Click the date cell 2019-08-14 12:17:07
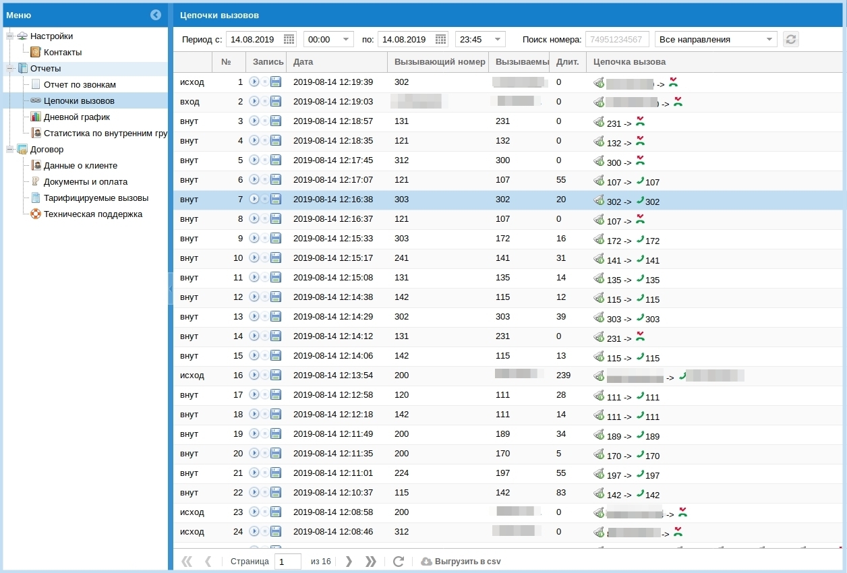 click(x=333, y=179)
